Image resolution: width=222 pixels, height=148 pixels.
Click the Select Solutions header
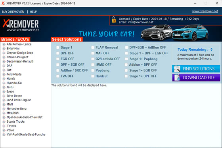[x=67, y=39]
